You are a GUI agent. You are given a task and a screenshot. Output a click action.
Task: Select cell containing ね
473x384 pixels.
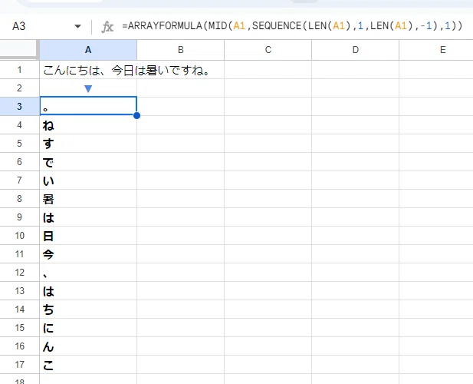click(88, 124)
